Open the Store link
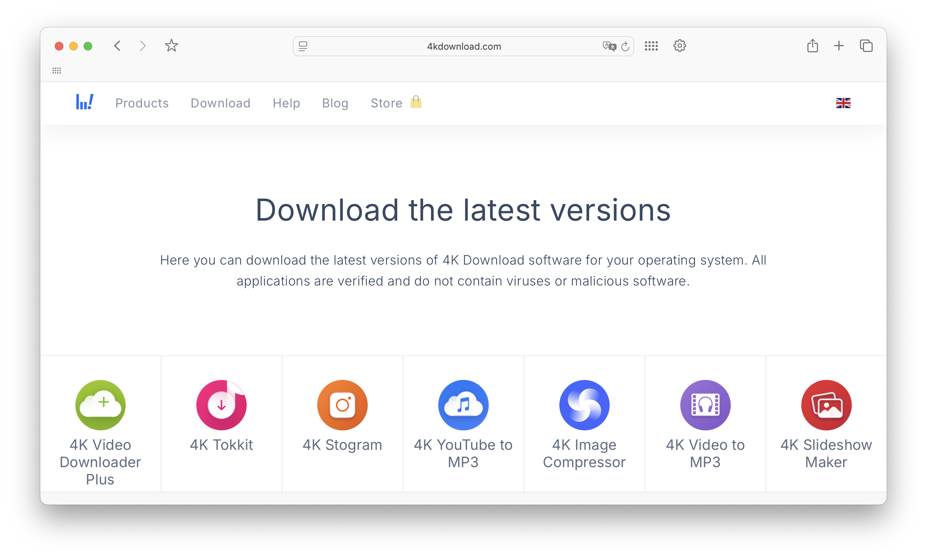This screenshot has height=558, width=927. 386,103
